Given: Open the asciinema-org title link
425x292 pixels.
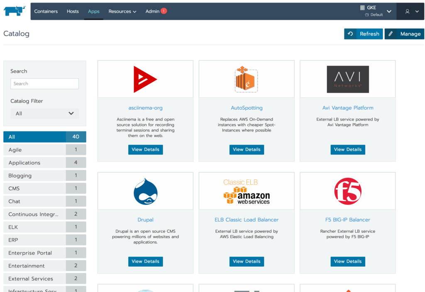Looking at the screenshot, I should [146, 108].
